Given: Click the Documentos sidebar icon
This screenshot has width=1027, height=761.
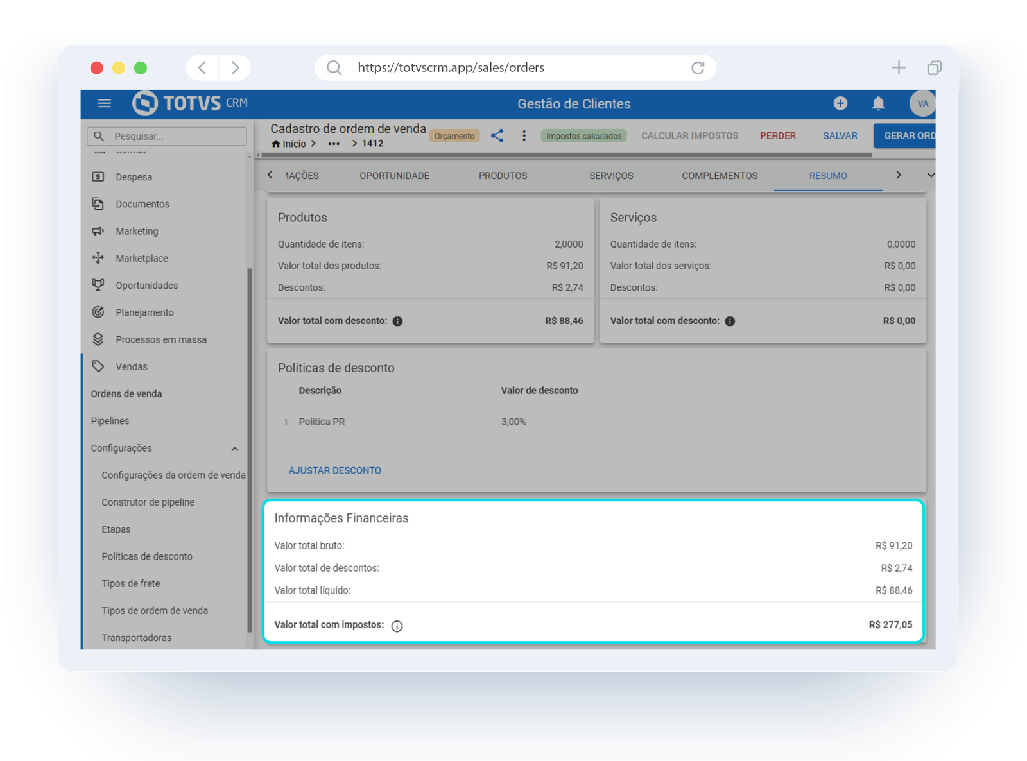Looking at the screenshot, I should pyautogui.click(x=98, y=203).
